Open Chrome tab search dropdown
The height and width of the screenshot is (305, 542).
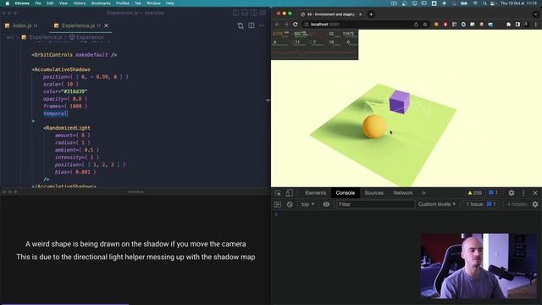coord(535,14)
